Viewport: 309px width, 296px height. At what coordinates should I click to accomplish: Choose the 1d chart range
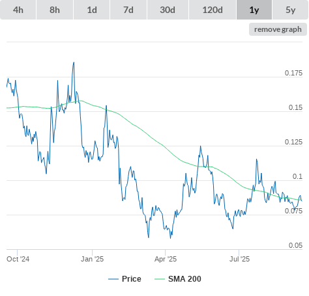pos(92,10)
